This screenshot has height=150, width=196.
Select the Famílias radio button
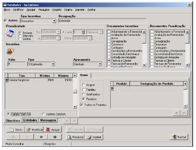pos(83,90)
